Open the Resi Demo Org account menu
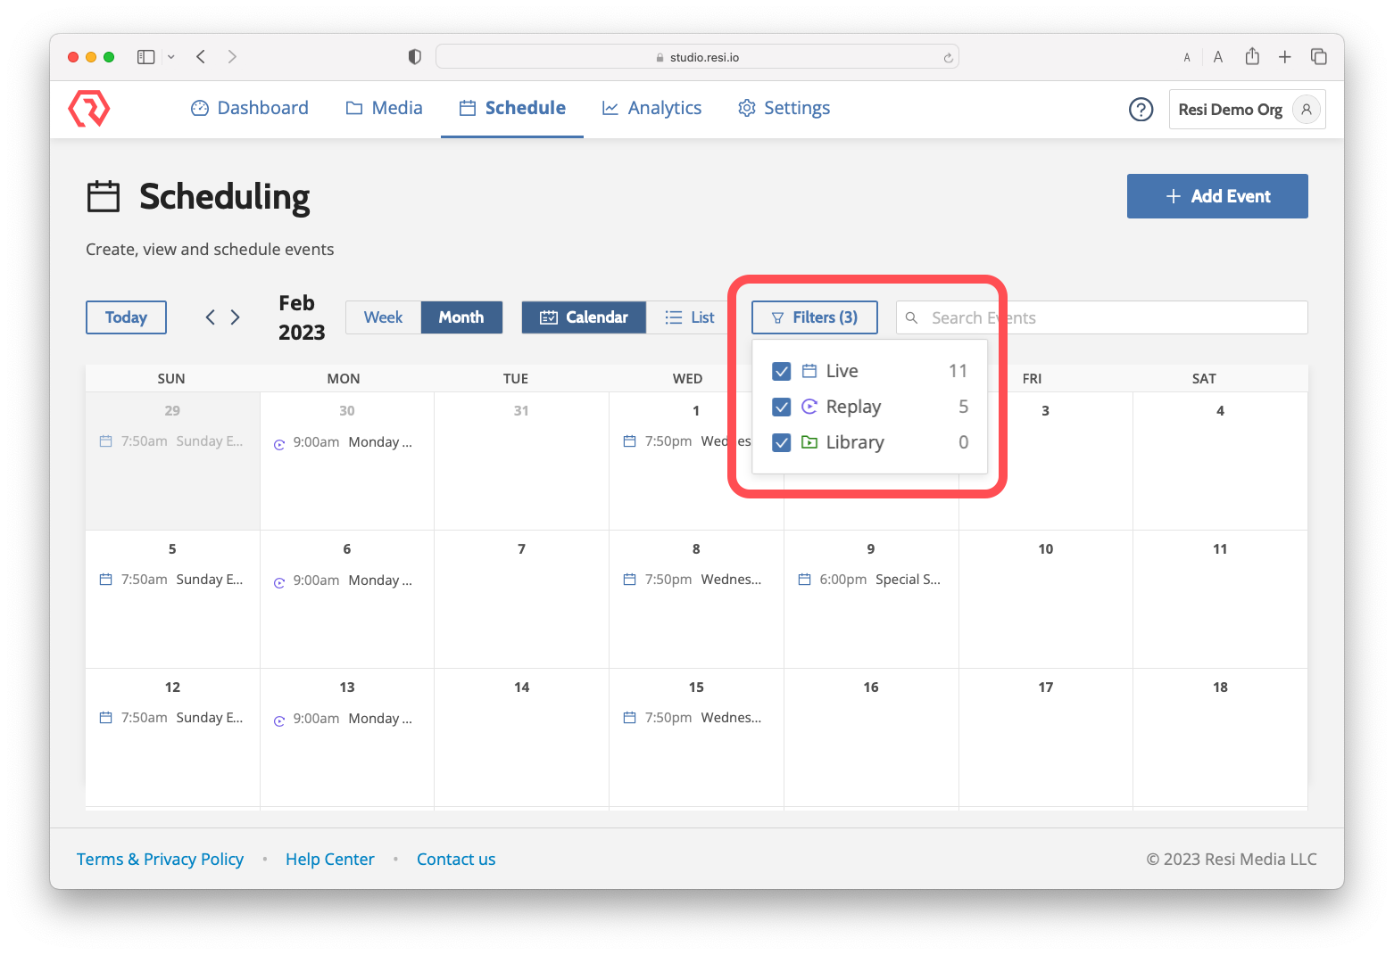1394x955 pixels. pos(1246,110)
